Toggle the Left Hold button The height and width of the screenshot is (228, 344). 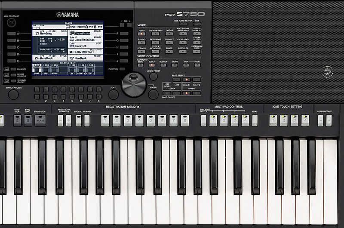tap(167, 93)
